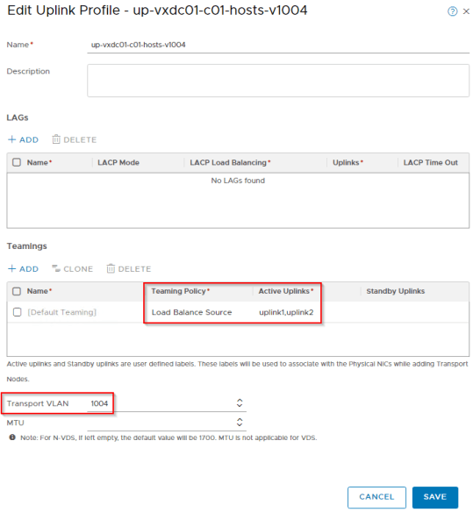Viewport: 473px width, 512px height.
Task: Select the Default Teaming row checkbox
Action: [18, 312]
